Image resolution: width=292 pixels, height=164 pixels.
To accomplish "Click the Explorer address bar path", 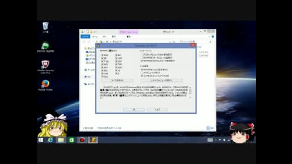I will click(134, 42).
